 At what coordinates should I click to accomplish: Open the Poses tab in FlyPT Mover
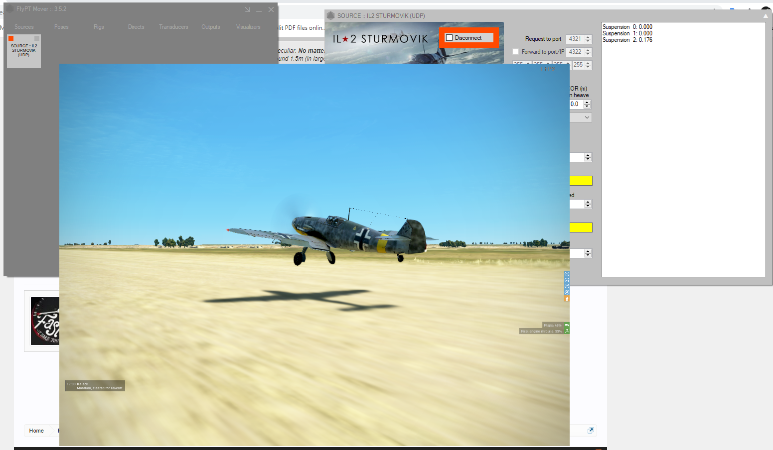pyautogui.click(x=61, y=27)
